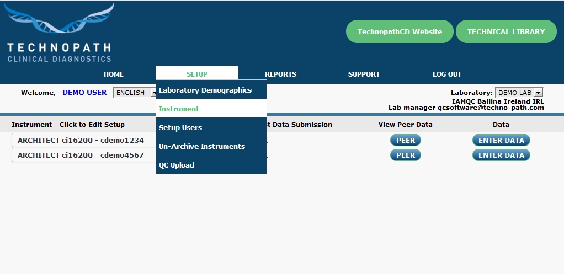Screen dimensions: 564x274
Task: Click the View Peer Data column header
Action: pyautogui.click(x=406, y=125)
